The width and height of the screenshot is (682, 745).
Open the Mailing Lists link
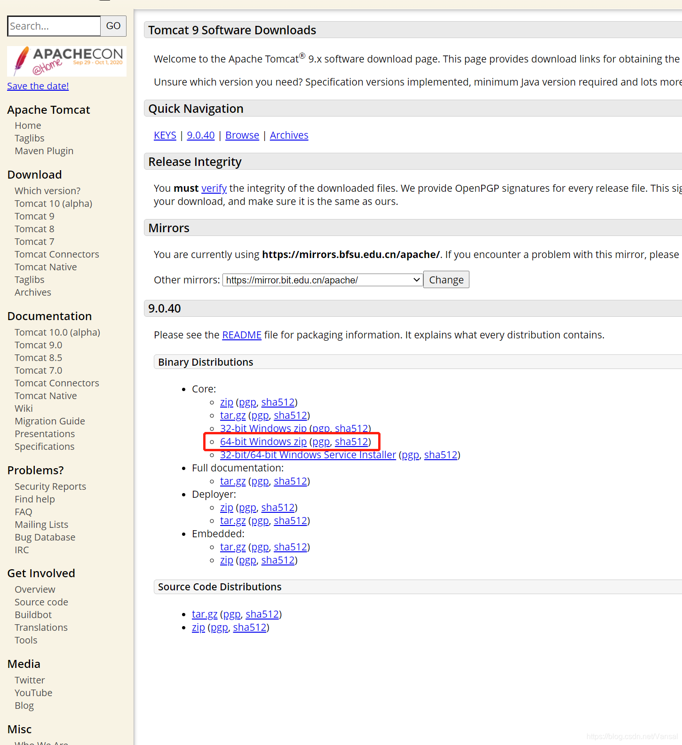[41, 525]
